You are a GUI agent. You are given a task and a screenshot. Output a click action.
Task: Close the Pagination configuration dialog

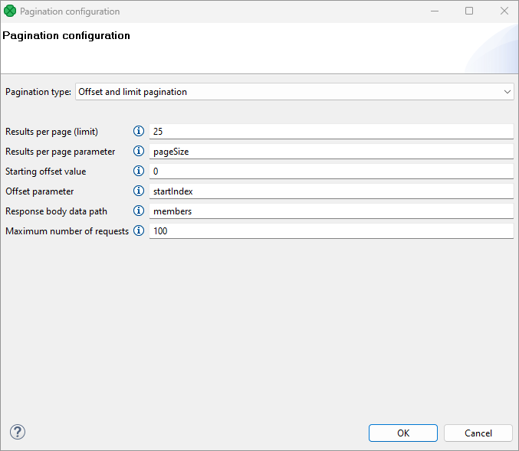[504, 11]
